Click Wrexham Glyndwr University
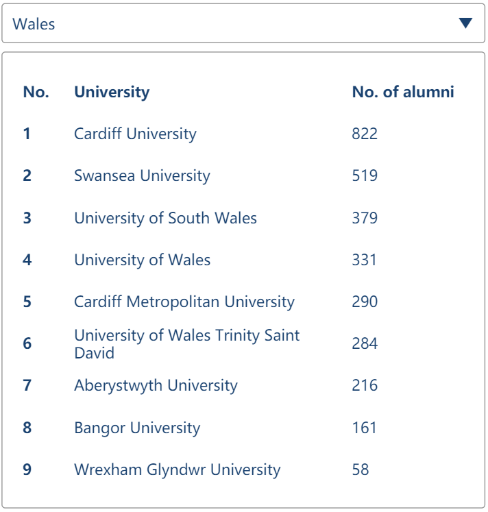This screenshot has height=512, width=488. [177, 470]
